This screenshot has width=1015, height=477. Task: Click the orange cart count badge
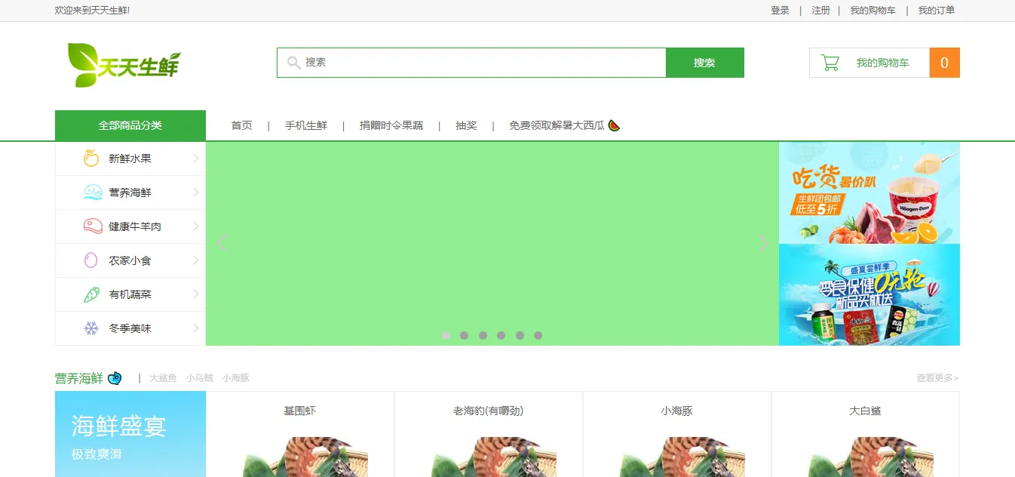[x=944, y=63]
